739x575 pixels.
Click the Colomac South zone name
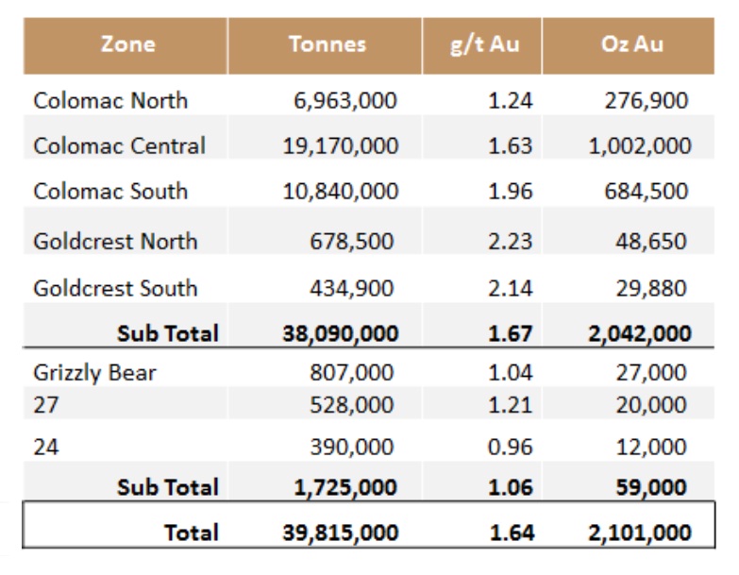(x=110, y=191)
